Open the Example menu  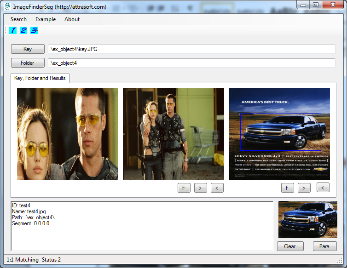46,19
